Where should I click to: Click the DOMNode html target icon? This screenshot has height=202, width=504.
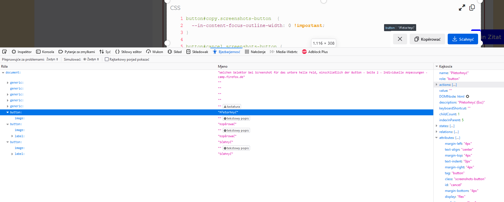pyautogui.click(x=468, y=97)
